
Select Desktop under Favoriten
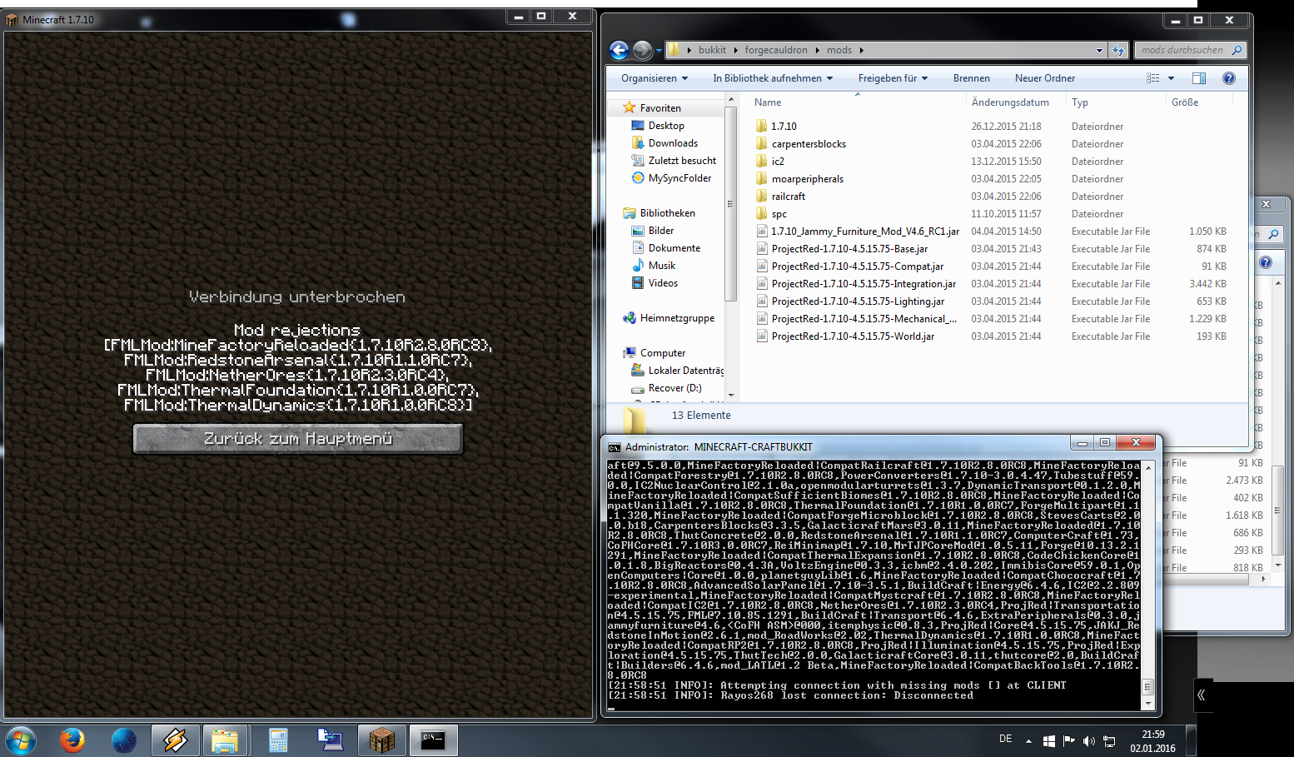click(x=666, y=126)
